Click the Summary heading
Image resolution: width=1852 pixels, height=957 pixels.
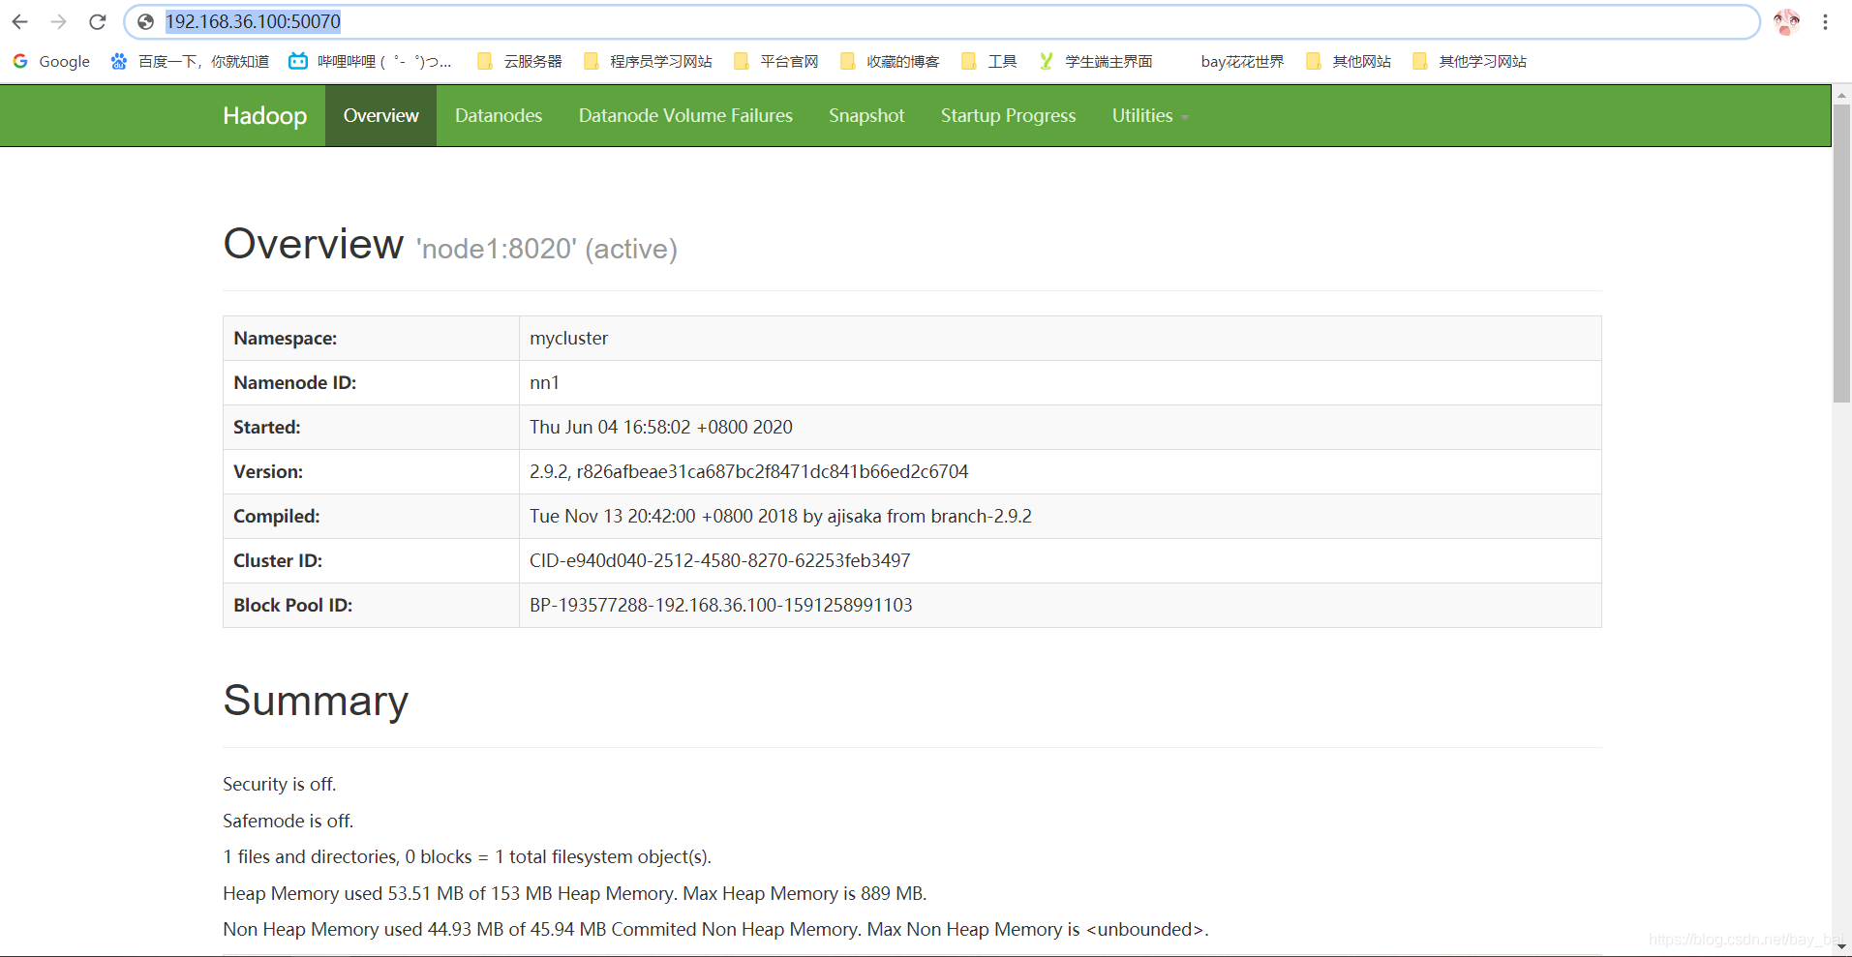[316, 701]
